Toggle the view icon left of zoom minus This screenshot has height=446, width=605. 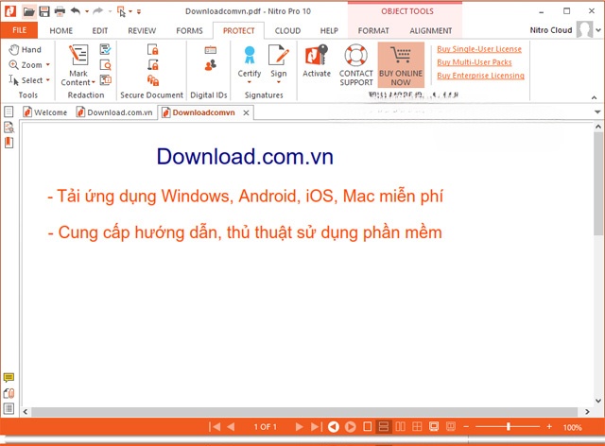(x=450, y=427)
